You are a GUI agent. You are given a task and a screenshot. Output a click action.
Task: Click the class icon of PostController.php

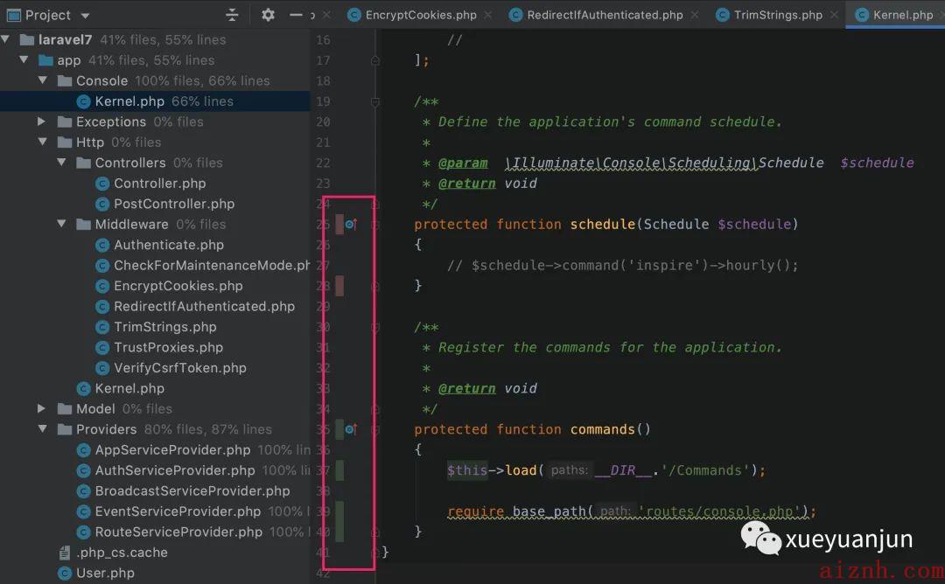(x=102, y=204)
